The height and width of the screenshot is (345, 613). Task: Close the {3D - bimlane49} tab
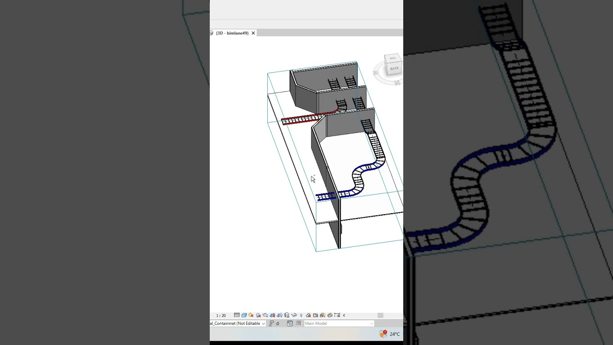[x=253, y=33]
